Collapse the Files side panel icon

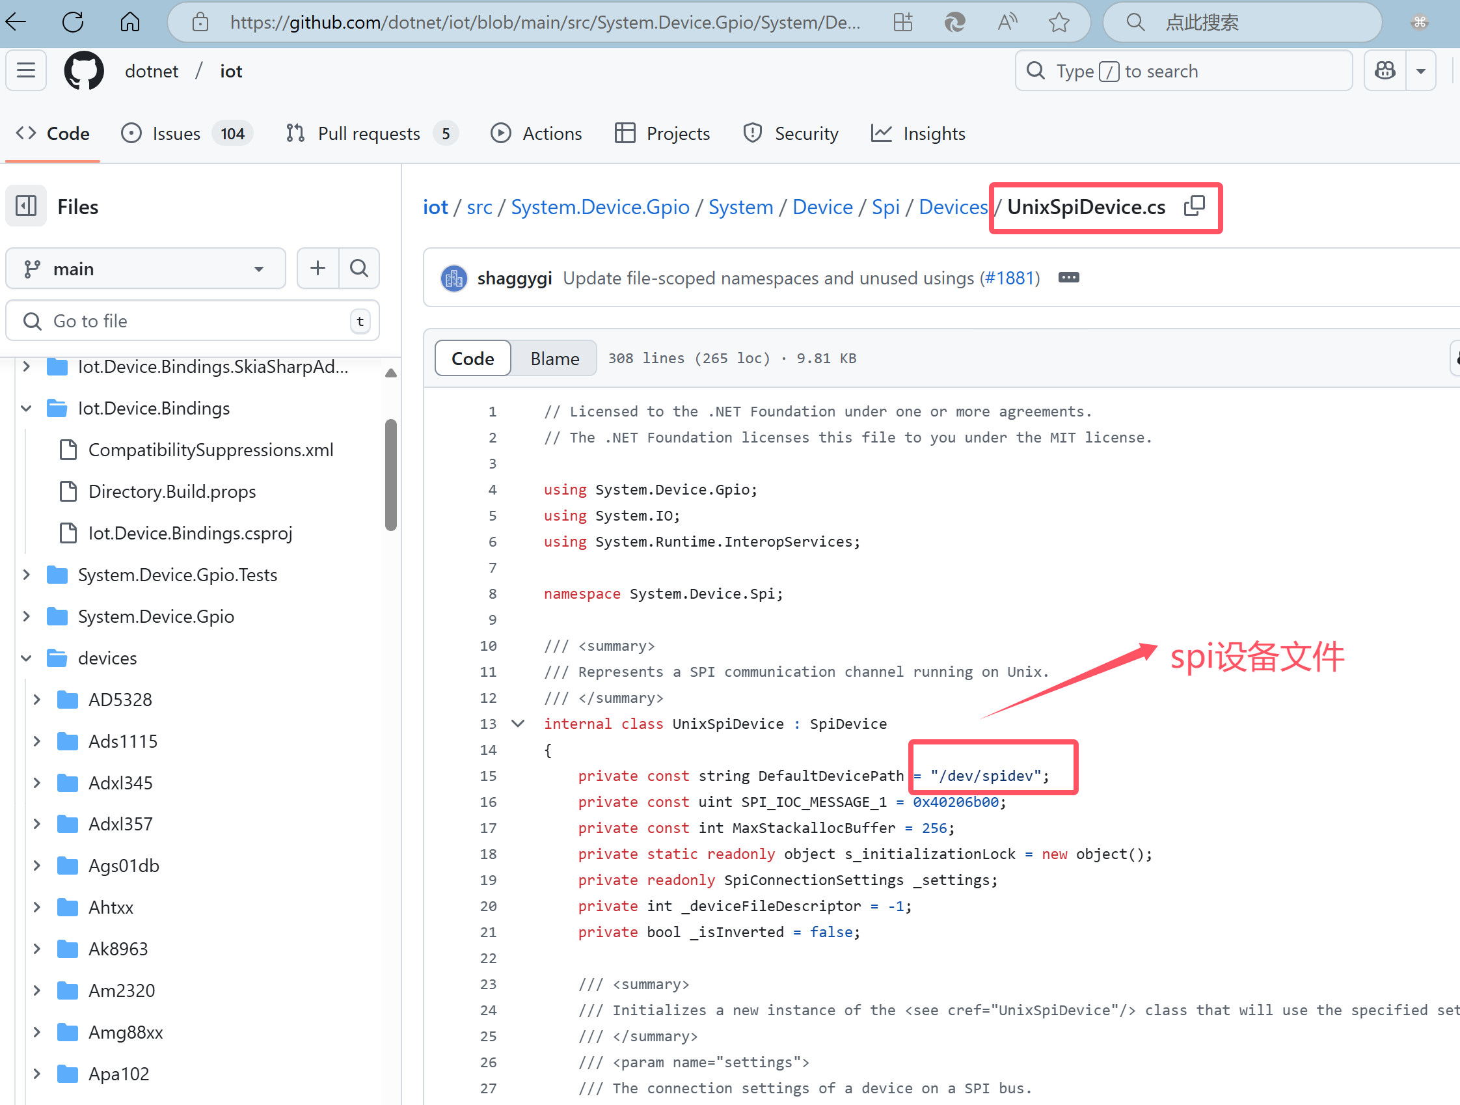(27, 206)
